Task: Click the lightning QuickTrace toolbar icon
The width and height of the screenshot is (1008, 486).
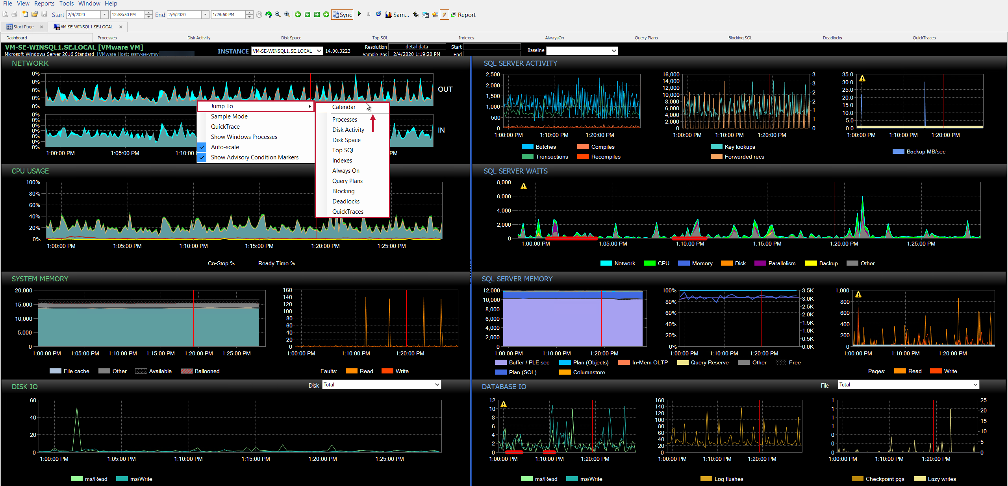Action: [x=444, y=15]
